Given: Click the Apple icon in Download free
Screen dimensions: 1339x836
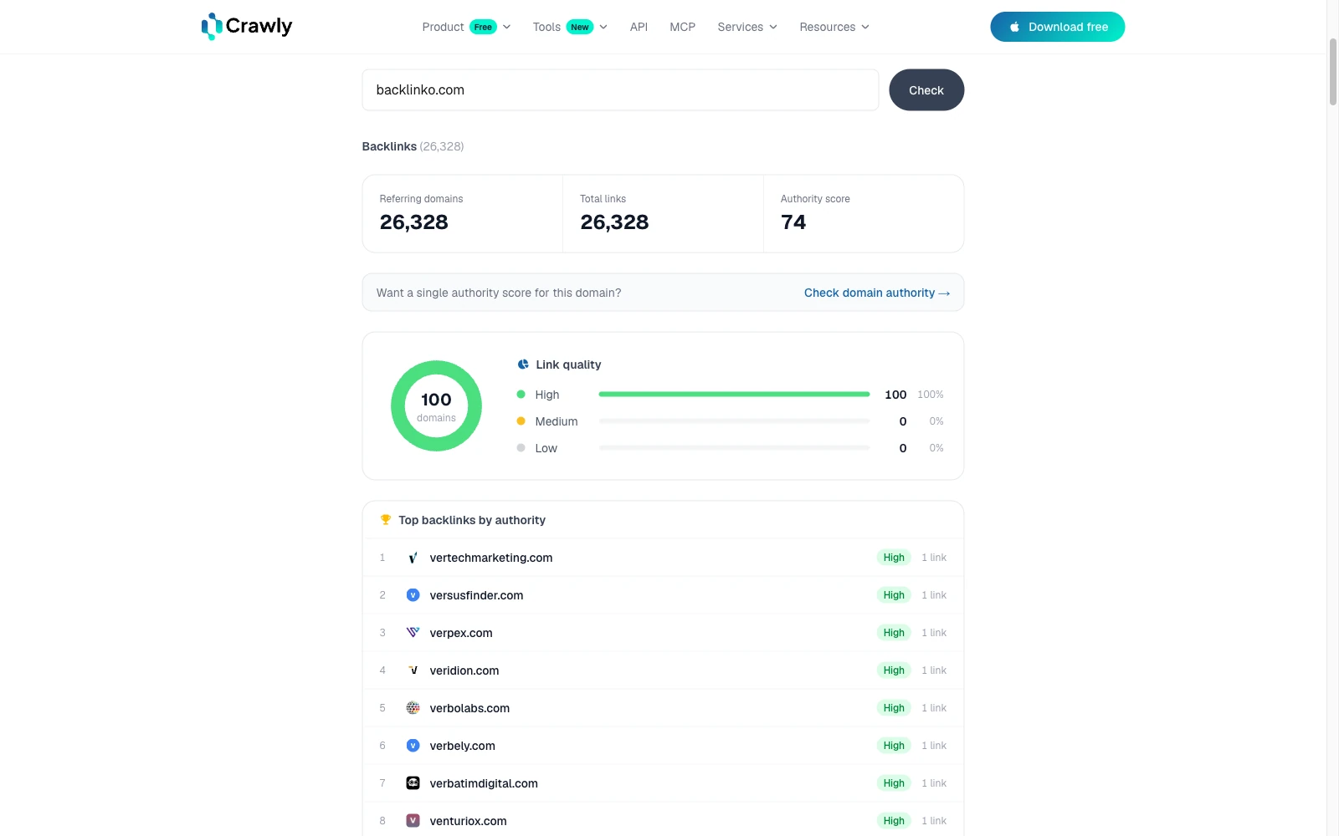Looking at the screenshot, I should 1014,27.
